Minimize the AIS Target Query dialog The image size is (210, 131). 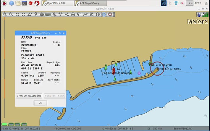pyautogui.click(x=56, y=33)
